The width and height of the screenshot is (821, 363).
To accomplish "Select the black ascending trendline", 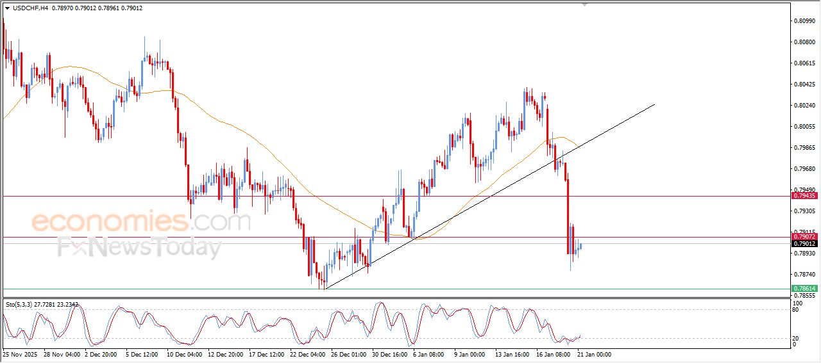I will click(x=487, y=196).
